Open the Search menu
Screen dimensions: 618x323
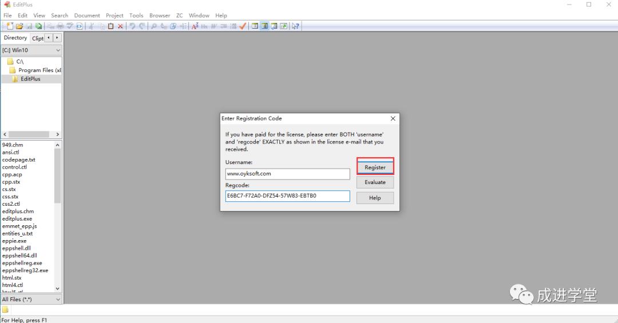coord(60,15)
